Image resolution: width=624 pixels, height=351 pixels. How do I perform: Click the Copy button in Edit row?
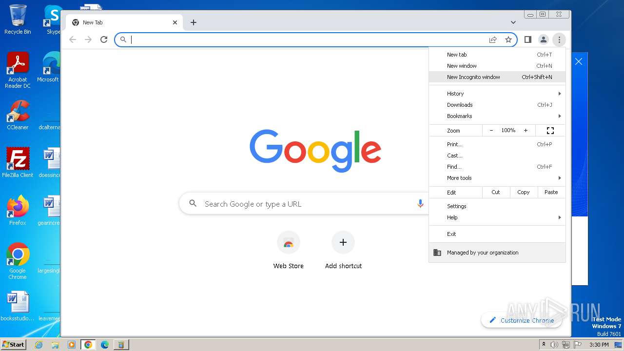pyautogui.click(x=524, y=192)
